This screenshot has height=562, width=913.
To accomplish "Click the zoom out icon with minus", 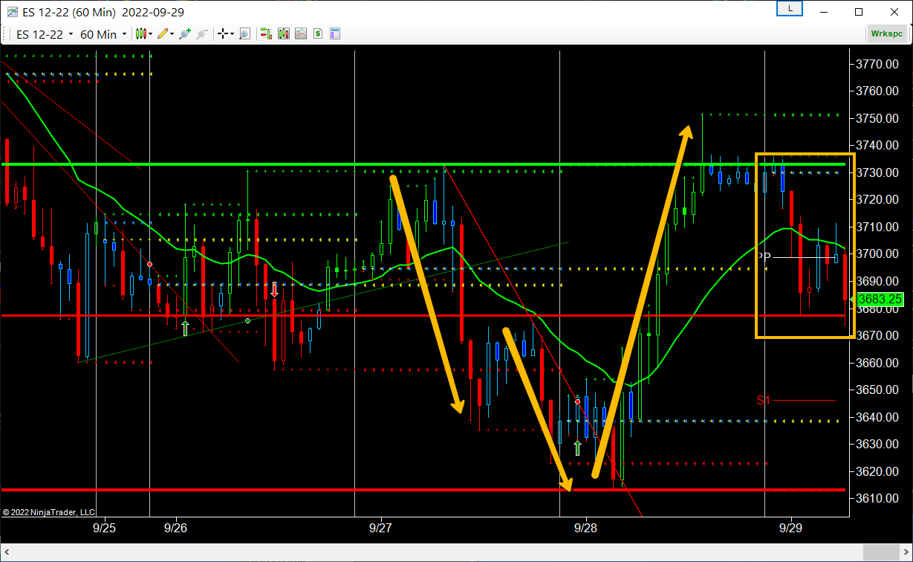I will (x=201, y=33).
